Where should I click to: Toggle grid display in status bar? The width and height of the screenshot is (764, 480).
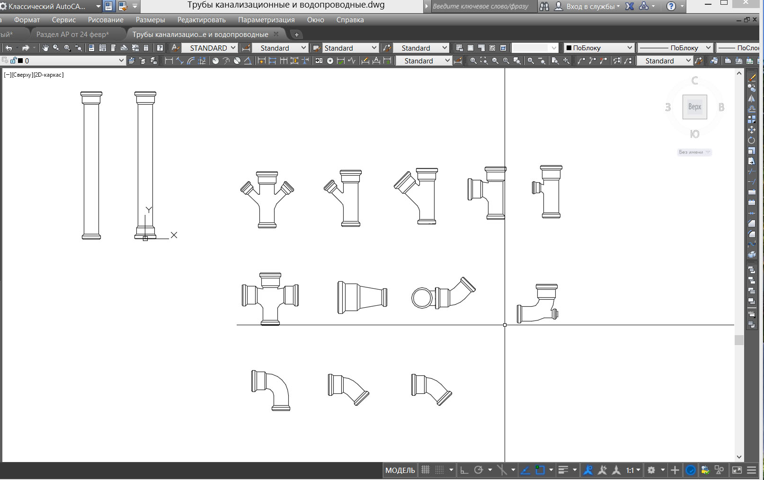coord(426,470)
